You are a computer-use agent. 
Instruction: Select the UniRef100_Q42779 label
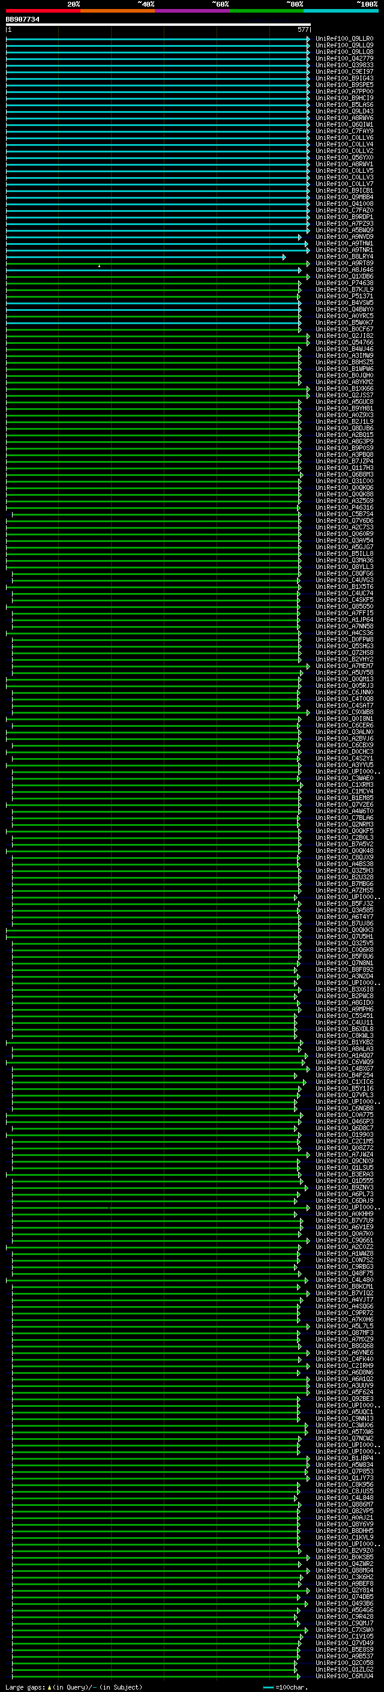tap(344, 58)
